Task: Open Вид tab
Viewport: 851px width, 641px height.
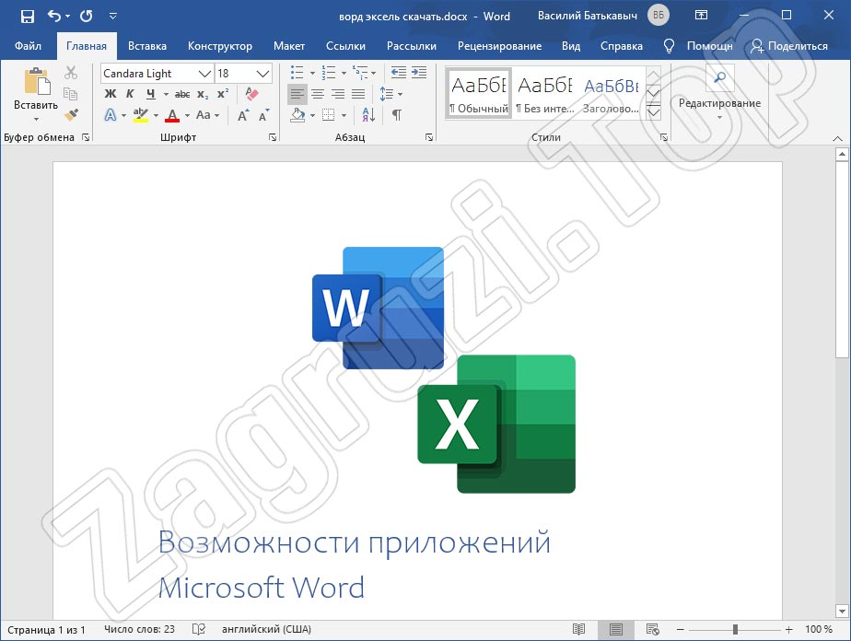Action: pyautogui.click(x=570, y=46)
